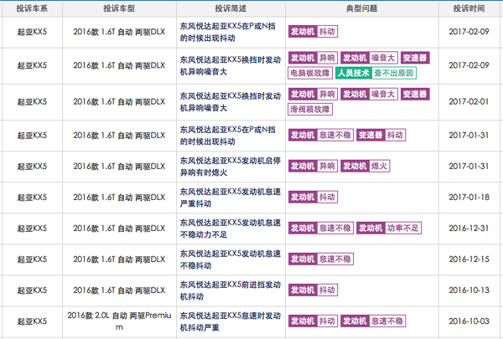The image size is (503, 339).
Task: Click the 变速器 tag above 滑阀箱故障
Action: [x=415, y=95]
